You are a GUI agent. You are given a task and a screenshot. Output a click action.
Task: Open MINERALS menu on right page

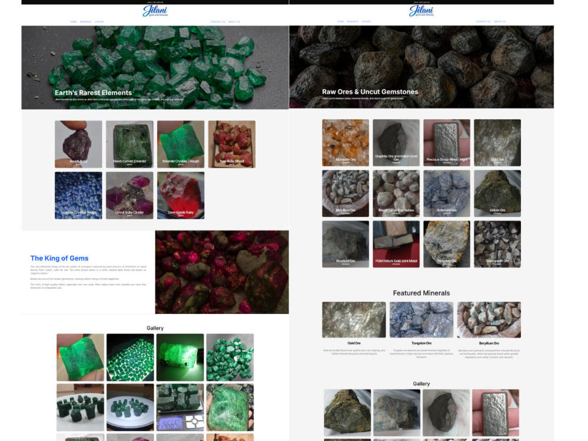[353, 21]
